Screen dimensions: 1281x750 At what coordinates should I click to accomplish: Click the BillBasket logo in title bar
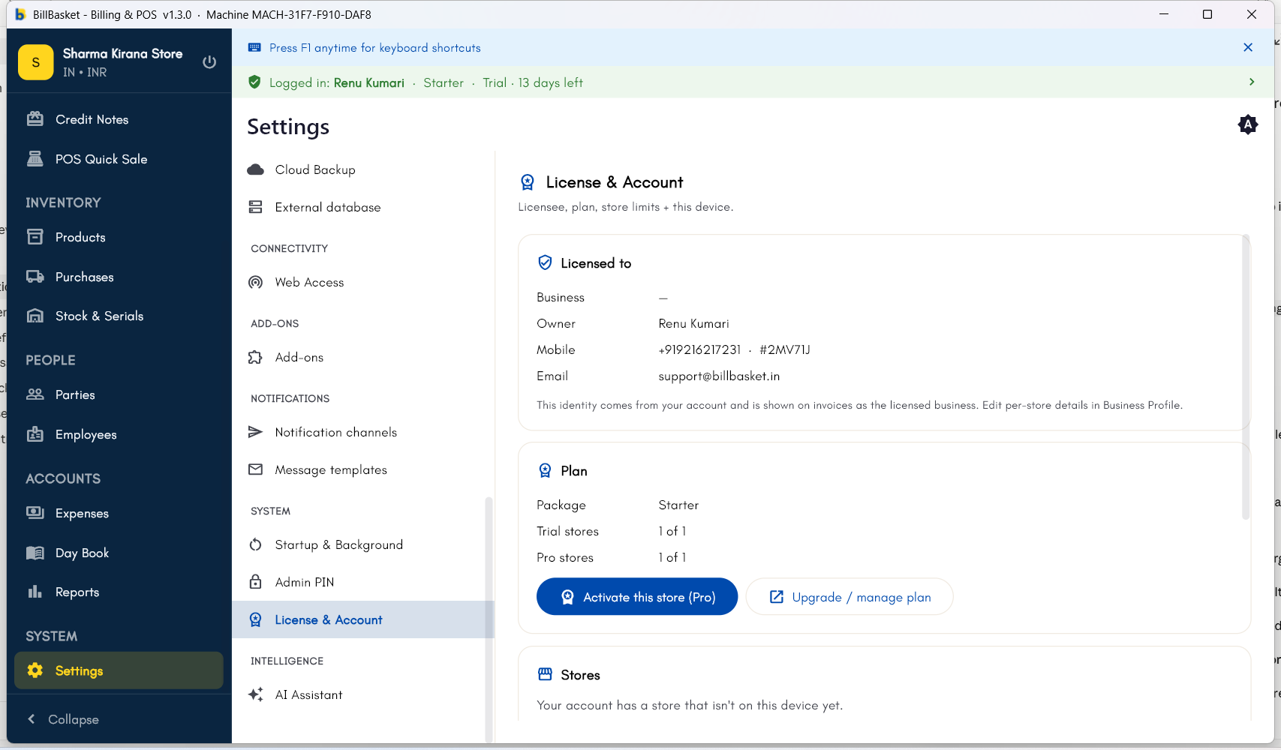click(20, 14)
